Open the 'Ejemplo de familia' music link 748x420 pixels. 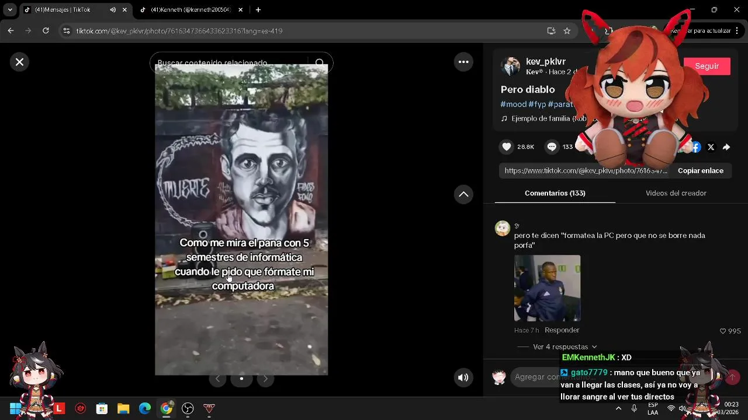[x=543, y=118]
